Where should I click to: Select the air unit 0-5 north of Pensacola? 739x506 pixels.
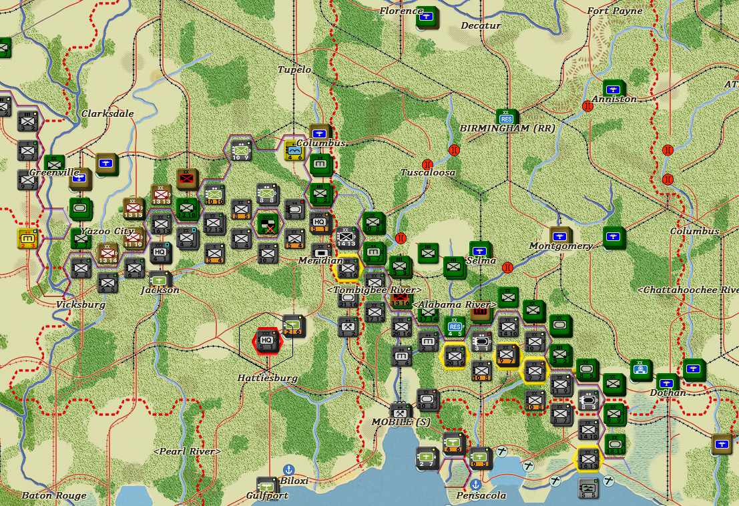pyautogui.click(x=480, y=458)
